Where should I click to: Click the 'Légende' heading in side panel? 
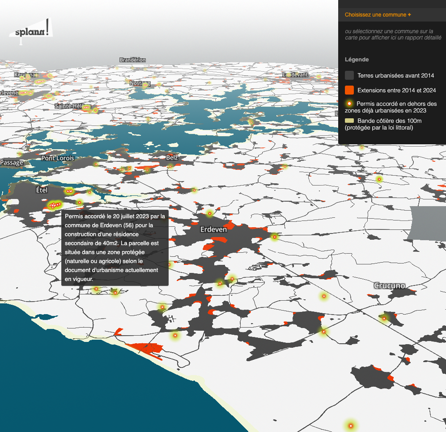click(357, 60)
